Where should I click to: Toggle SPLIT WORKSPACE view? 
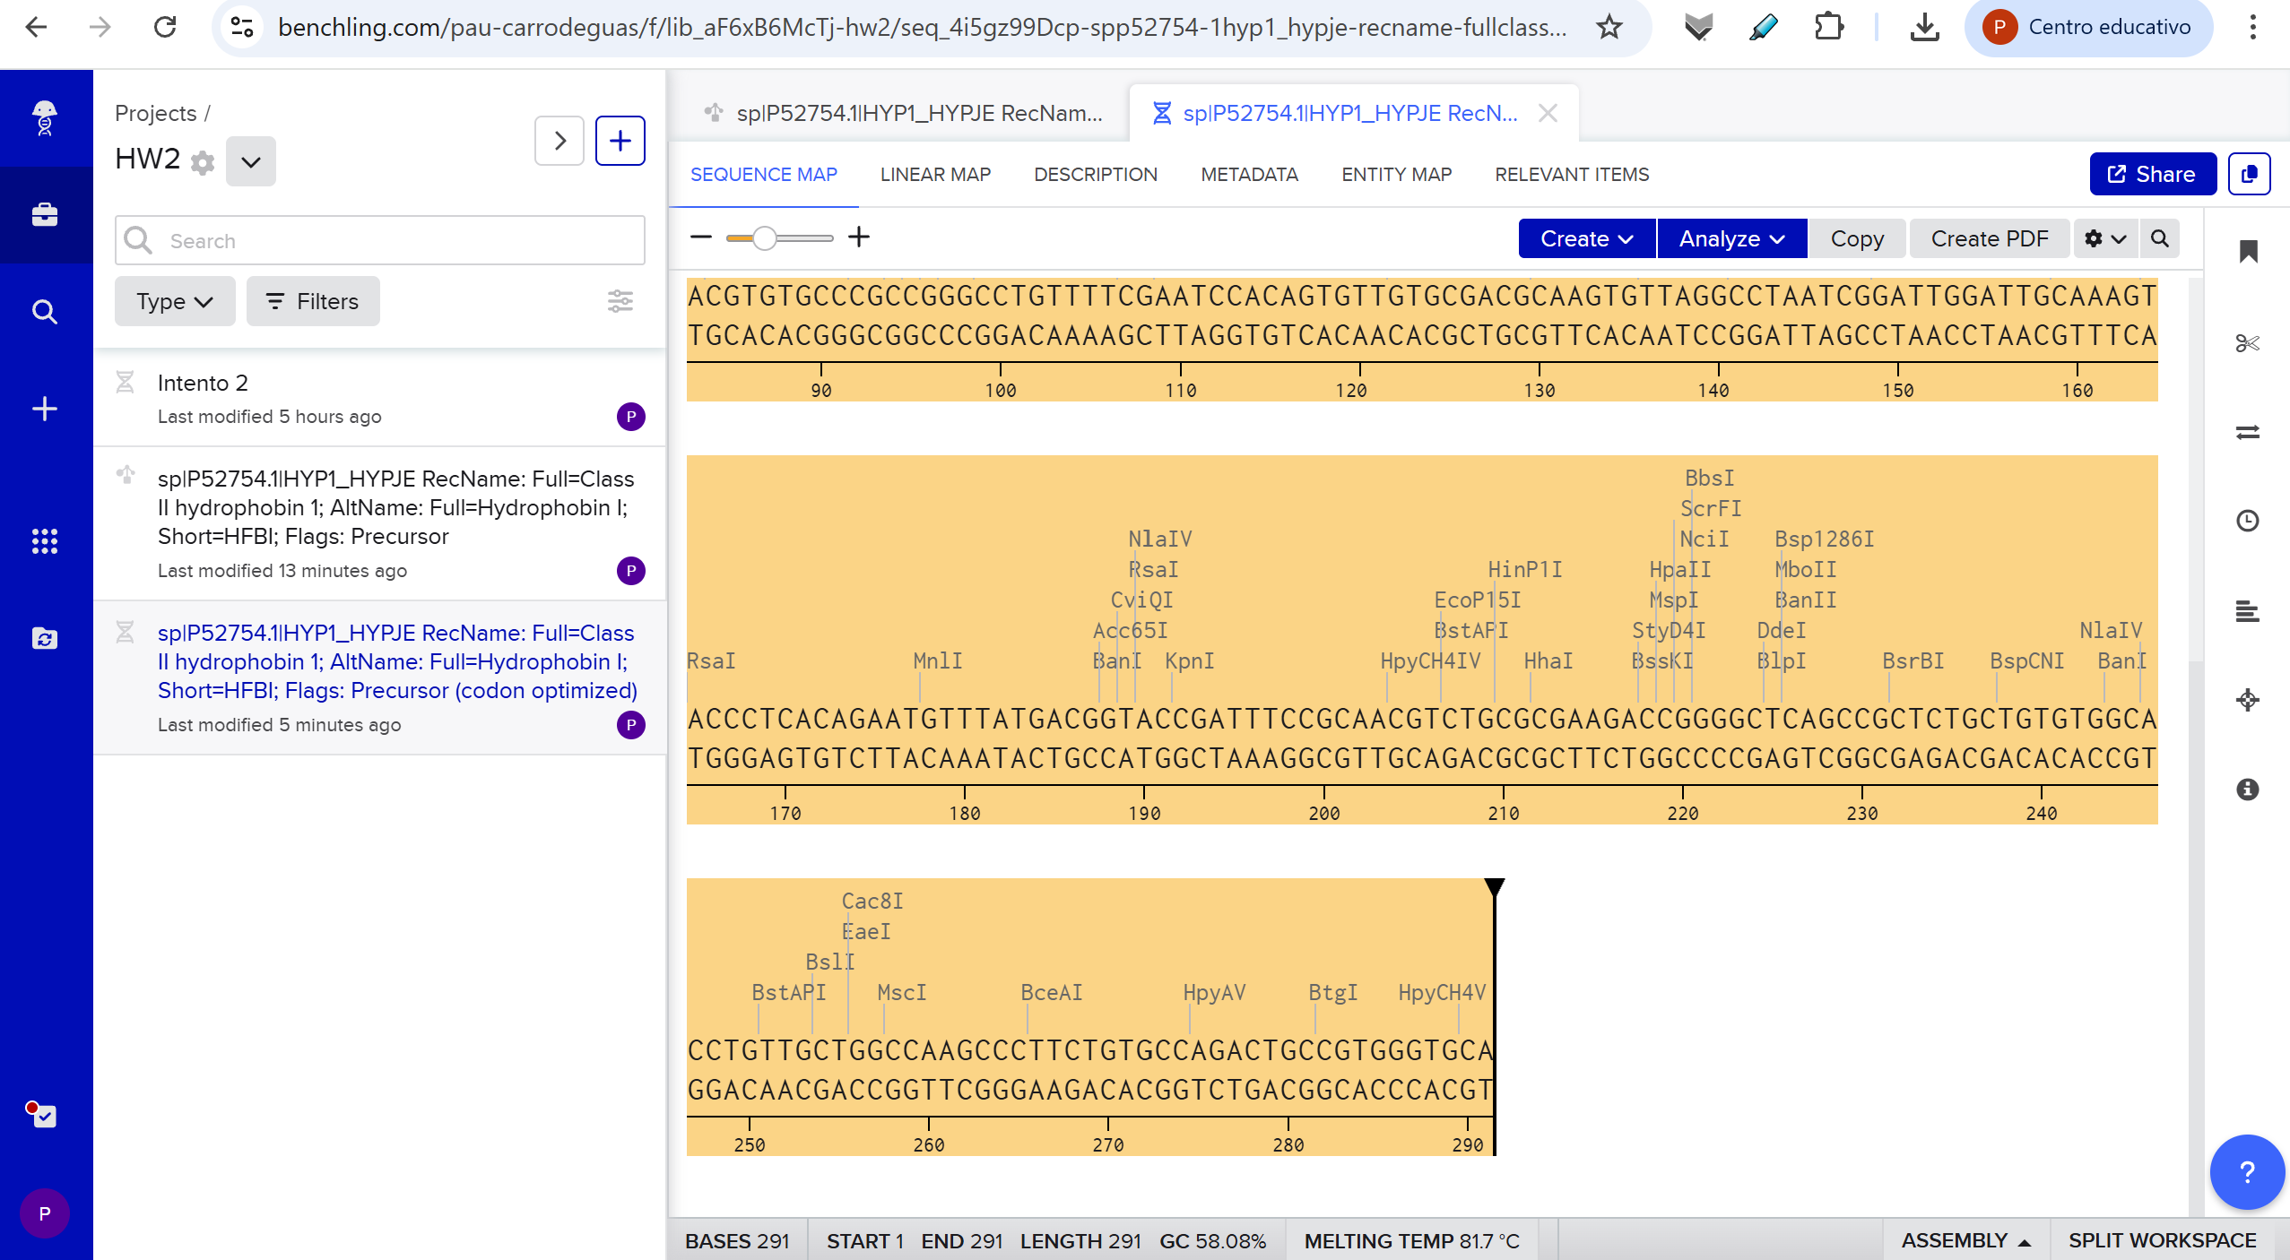(x=2162, y=1240)
